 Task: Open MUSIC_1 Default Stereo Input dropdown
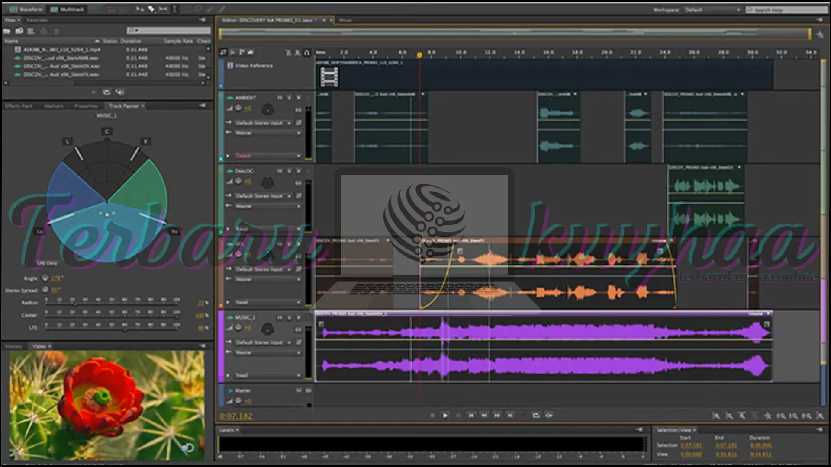click(263, 342)
